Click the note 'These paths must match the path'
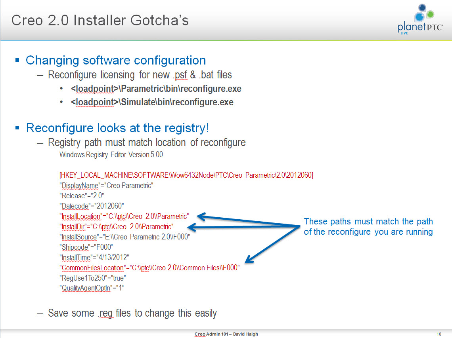The height and width of the screenshot is (338, 452). (x=368, y=222)
